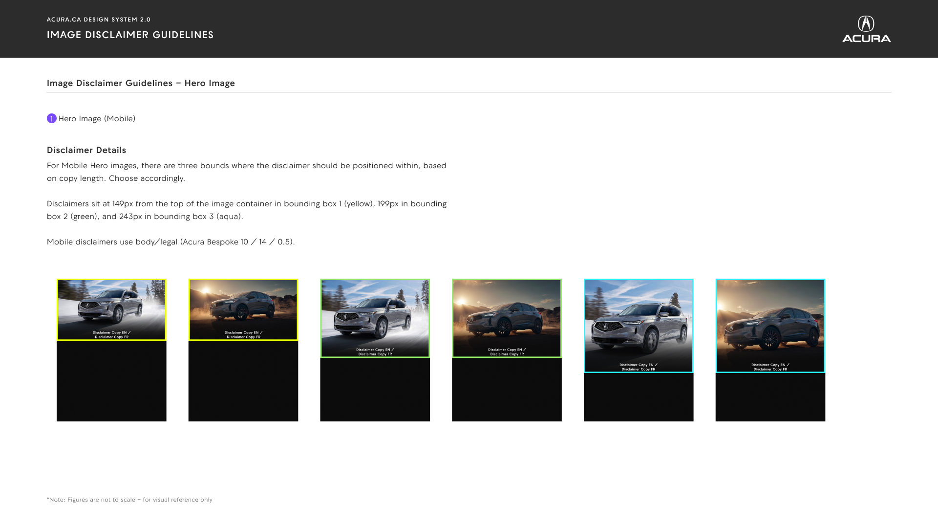This screenshot has width=938, height=528.
Task: Click disclaimer copy in green desert thumbnail
Action: click(507, 352)
